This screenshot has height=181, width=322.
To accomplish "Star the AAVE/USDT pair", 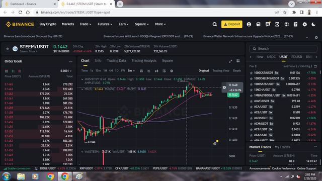I will pos(251,101).
